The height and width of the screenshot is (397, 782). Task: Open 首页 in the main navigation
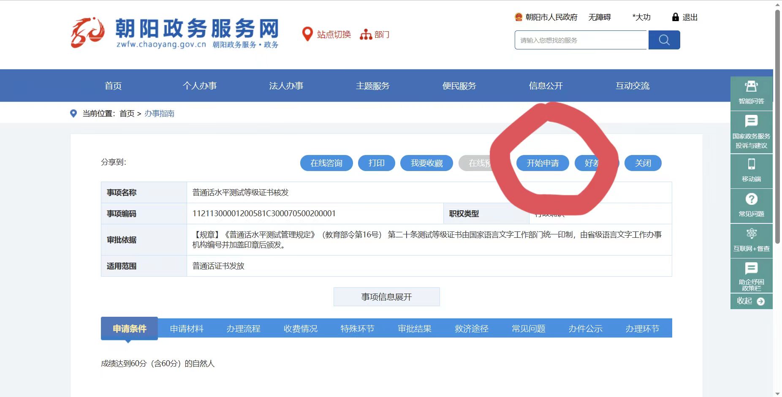point(113,86)
